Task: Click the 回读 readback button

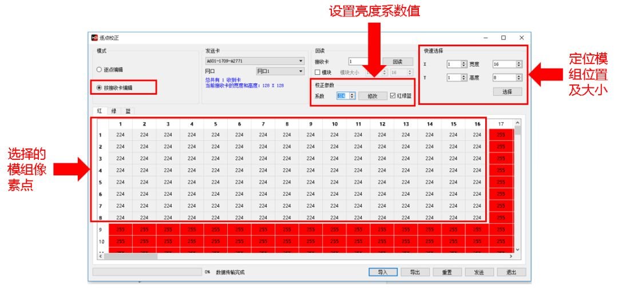Action: [398, 62]
